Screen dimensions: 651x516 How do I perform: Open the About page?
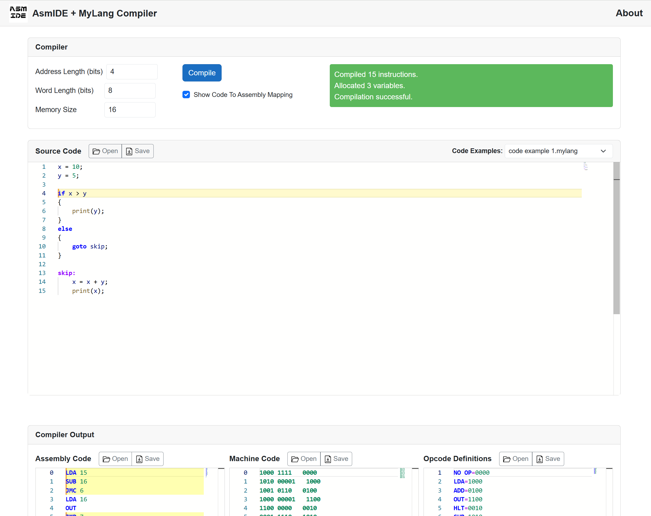pyautogui.click(x=629, y=13)
